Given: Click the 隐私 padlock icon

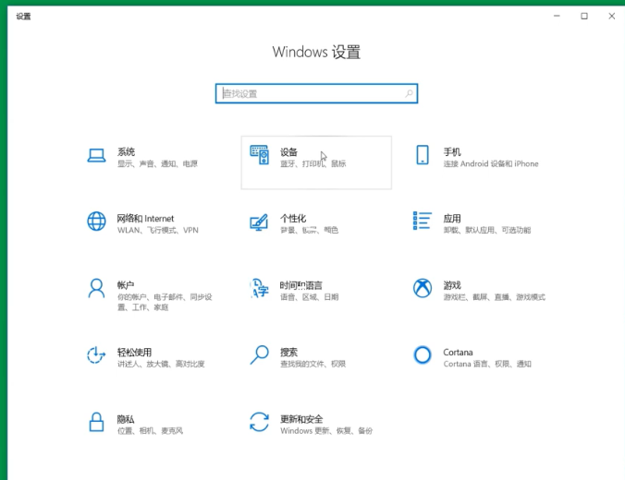Looking at the screenshot, I should (97, 422).
